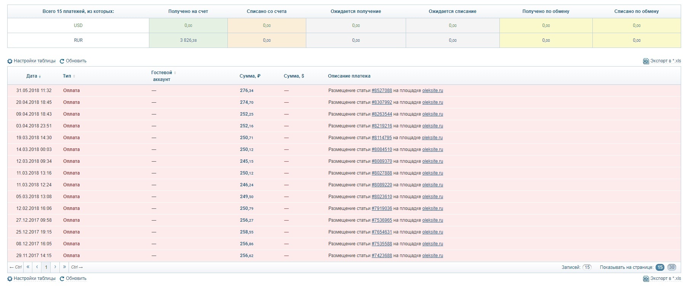Go to the next page arrow

[55, 267]
